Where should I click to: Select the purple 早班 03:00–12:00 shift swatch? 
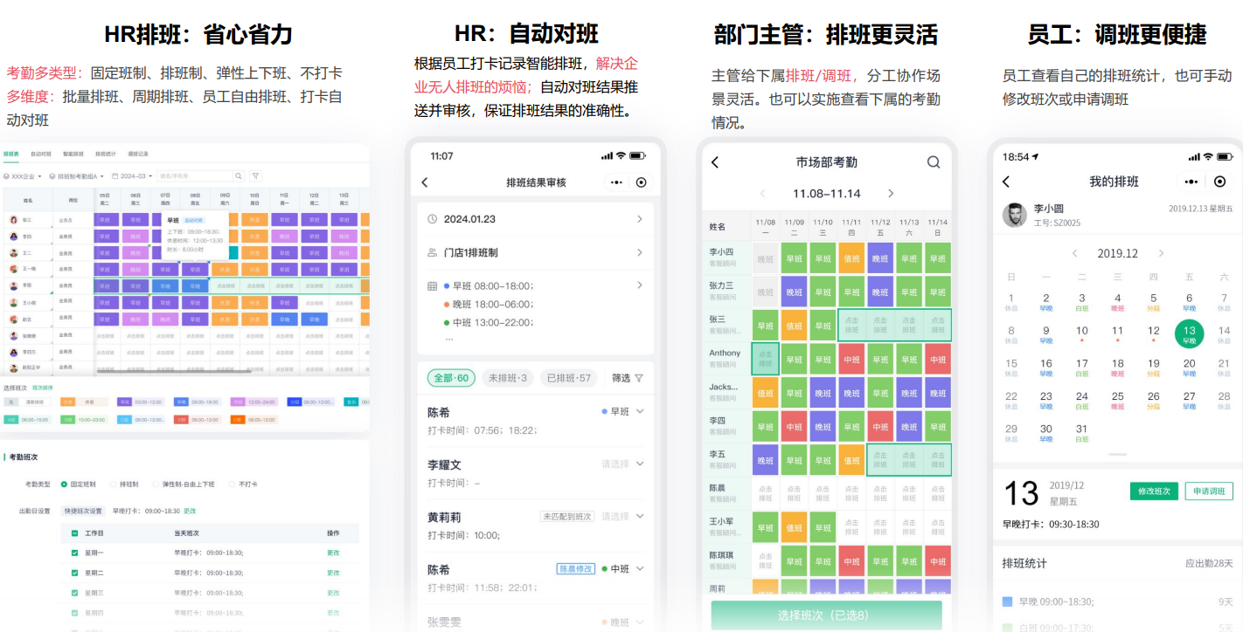tap(141, 402)
